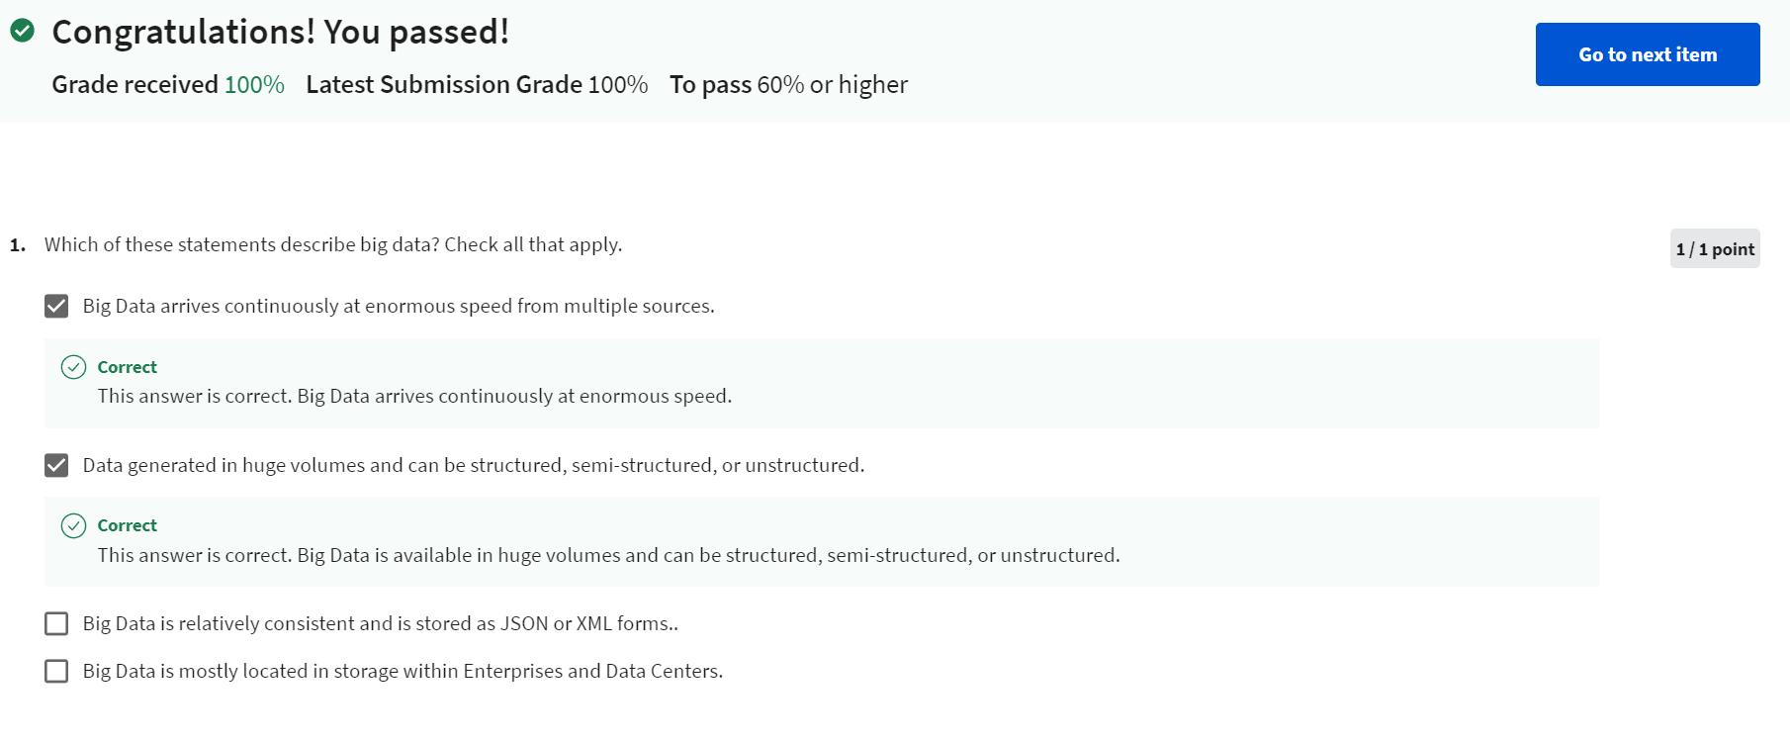Viewport: 1790px width, 744px height.
Task: Click the question 1 prompt text
Action: click(334, 244)
